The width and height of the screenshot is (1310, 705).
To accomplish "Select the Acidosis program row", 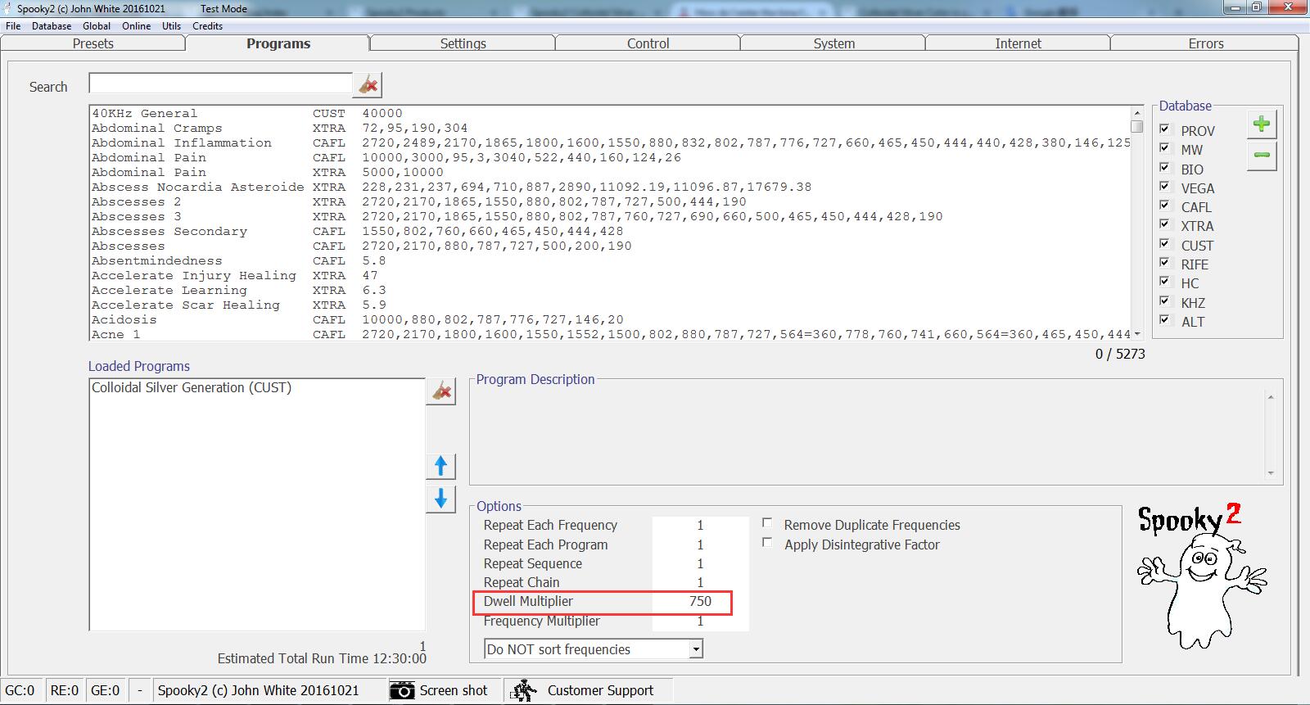I will [610, 319].
